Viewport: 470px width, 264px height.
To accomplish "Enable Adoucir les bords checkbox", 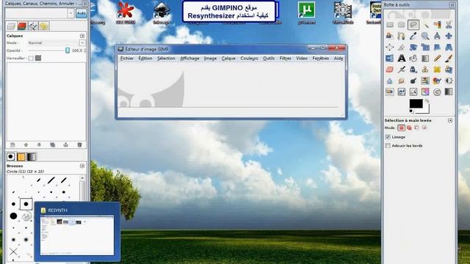I will (x=388, y=146).
